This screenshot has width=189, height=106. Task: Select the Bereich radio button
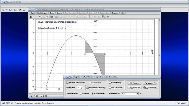(81, 94)
